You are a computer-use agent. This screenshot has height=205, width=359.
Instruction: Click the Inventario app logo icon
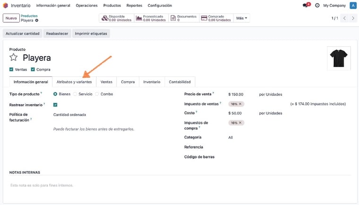coord(5,5)
